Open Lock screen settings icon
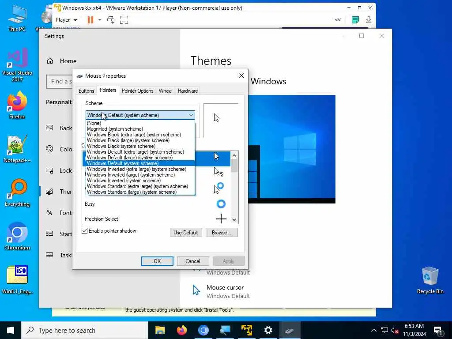This screenshot has width=452, height=339. coord(49,170)
